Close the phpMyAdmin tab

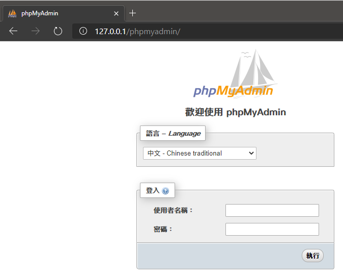(x=117, y=13)
